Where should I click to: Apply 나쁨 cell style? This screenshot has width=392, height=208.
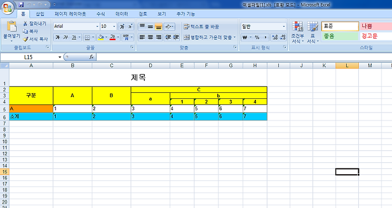[x=376, y=26]
